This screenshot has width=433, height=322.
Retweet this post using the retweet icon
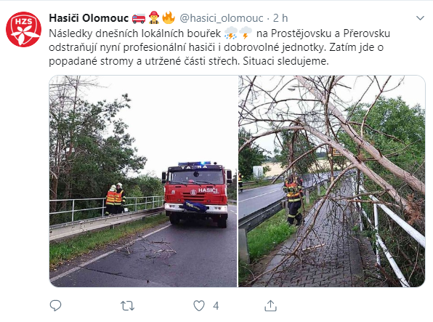[127, 306]
